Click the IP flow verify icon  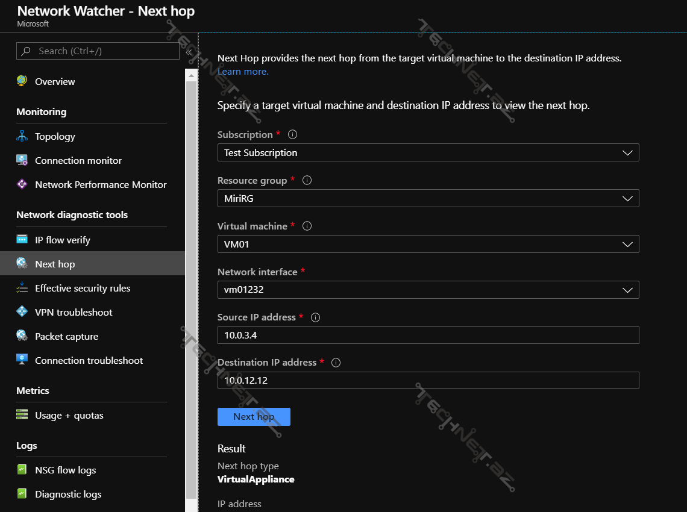point(22,240)
